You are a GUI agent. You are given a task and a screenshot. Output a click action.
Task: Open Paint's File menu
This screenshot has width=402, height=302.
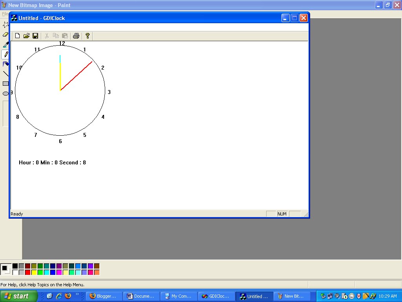(5, 13)
